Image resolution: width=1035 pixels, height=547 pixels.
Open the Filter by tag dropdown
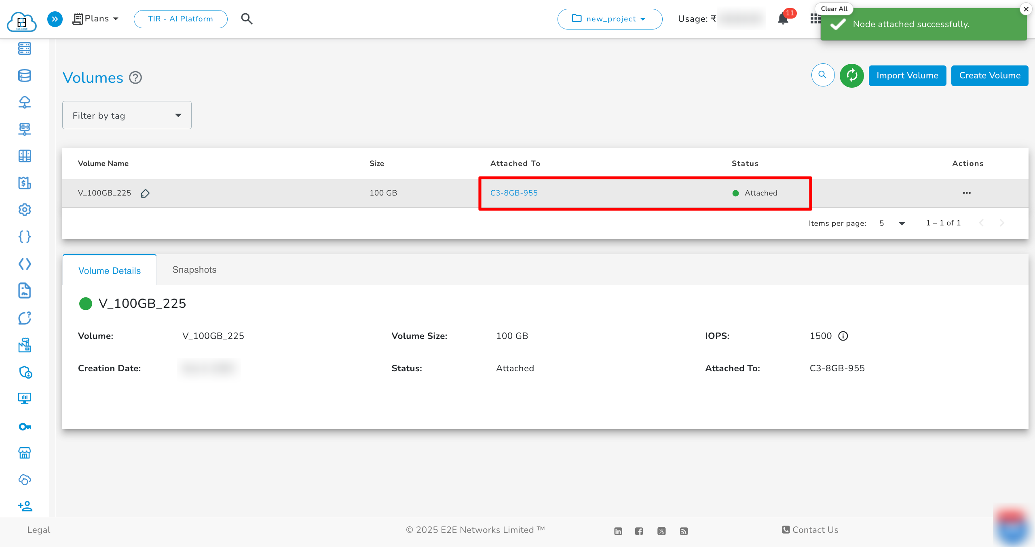pos(127,116)
